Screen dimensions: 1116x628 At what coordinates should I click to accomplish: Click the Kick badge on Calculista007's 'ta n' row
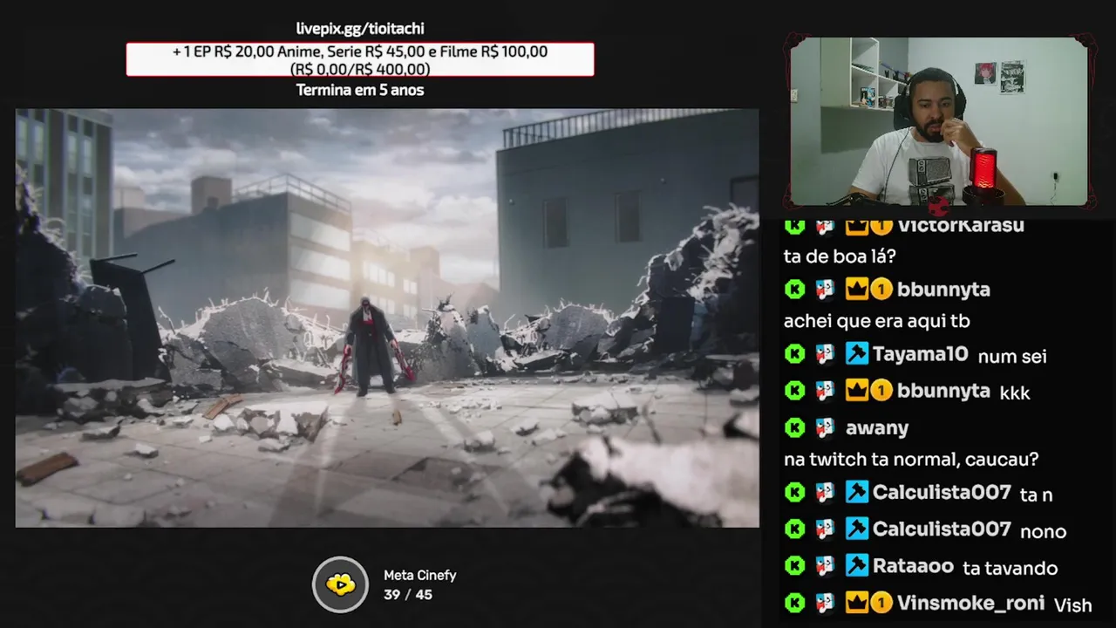pos(794,493)
